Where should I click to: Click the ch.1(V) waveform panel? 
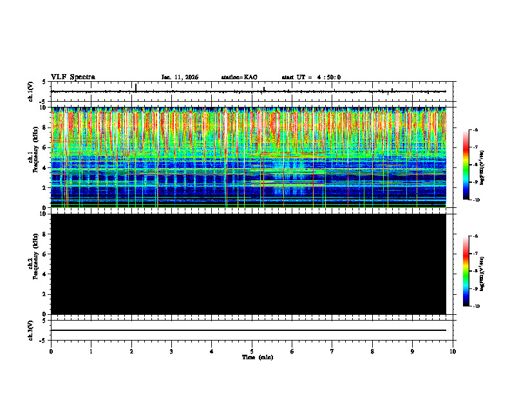(253, 91)
